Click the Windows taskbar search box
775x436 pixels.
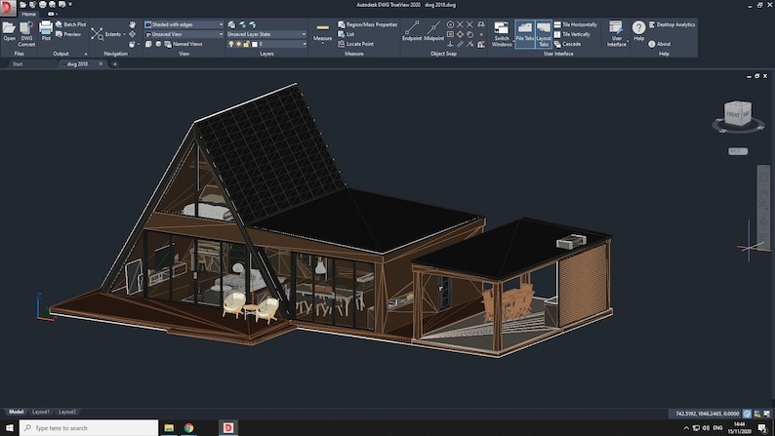(89, 428)
